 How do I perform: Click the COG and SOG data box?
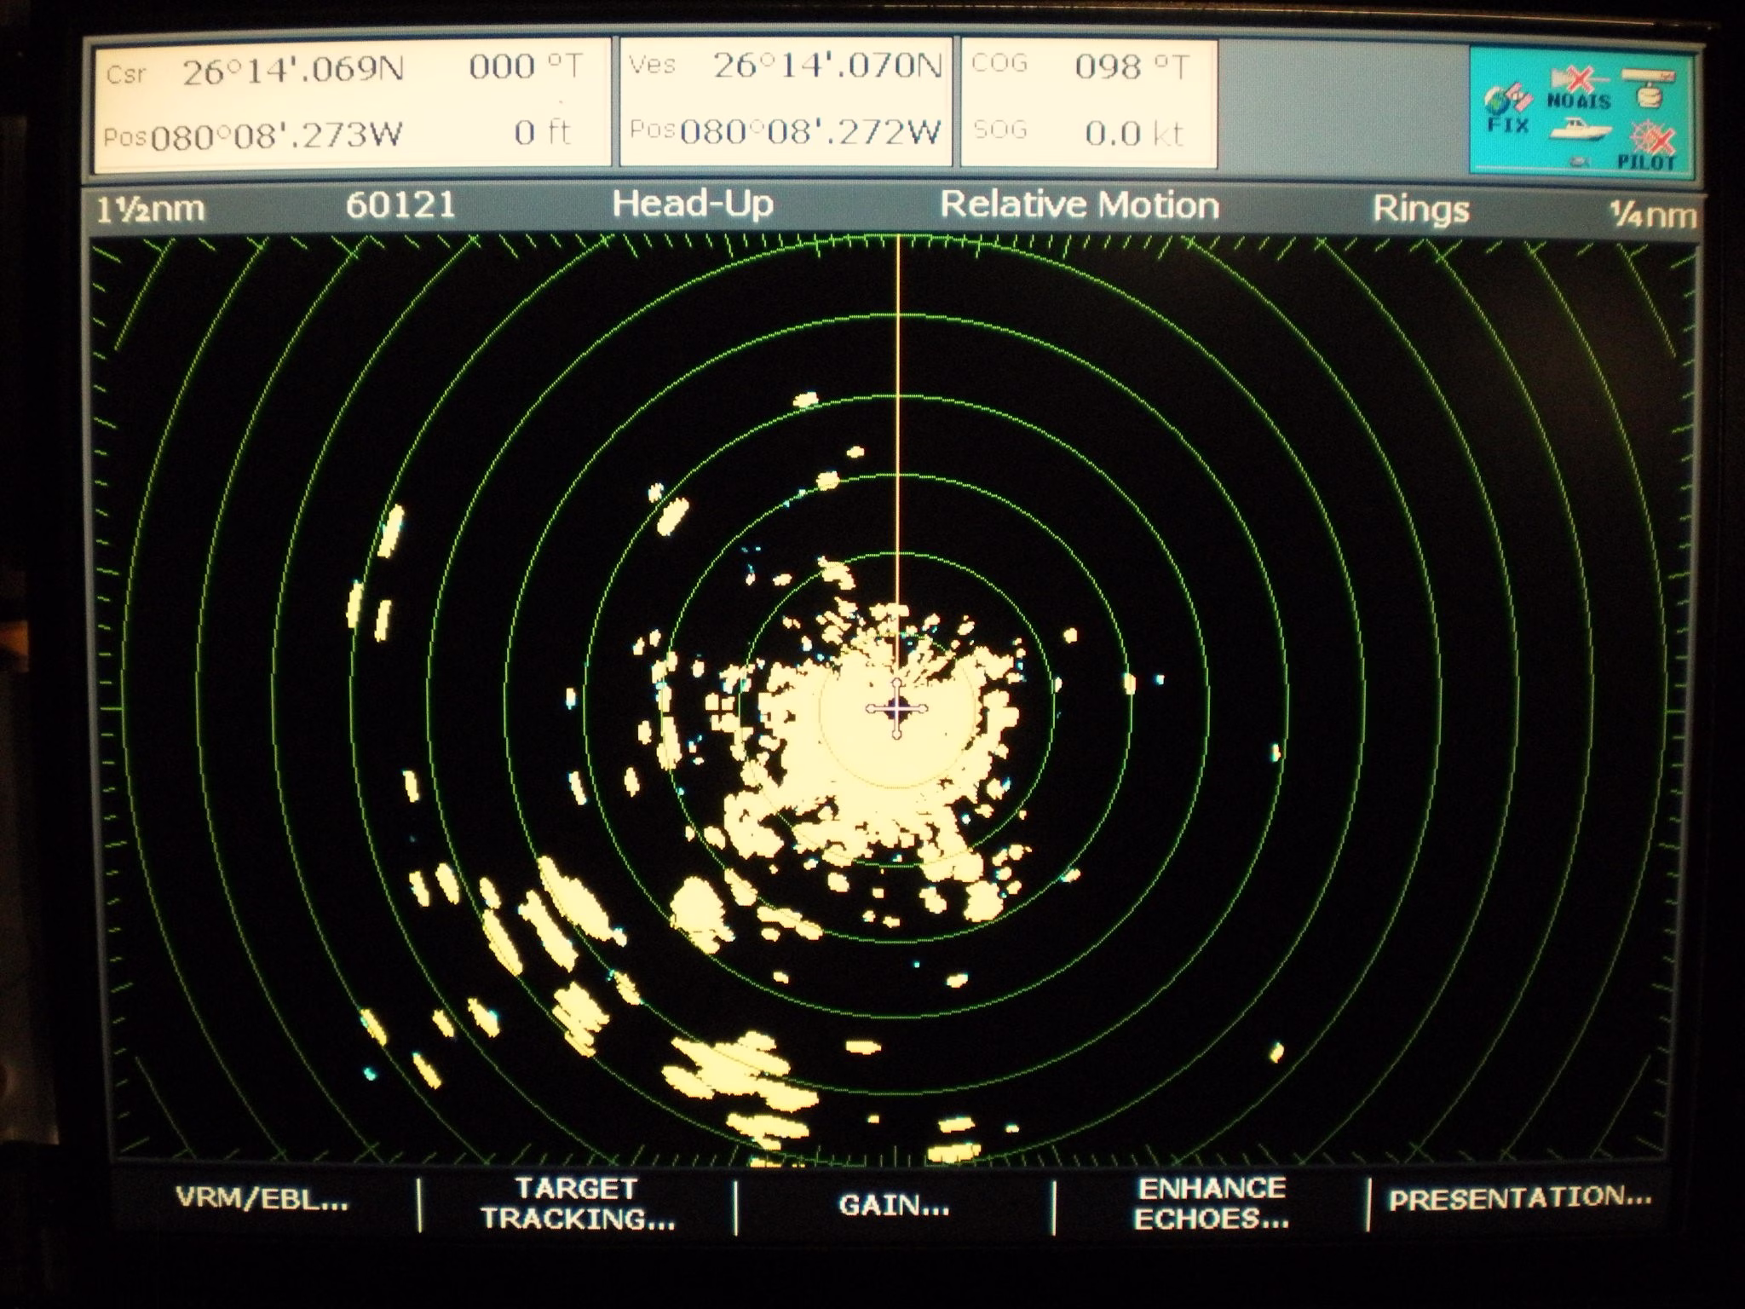[x=1088, y=102]
